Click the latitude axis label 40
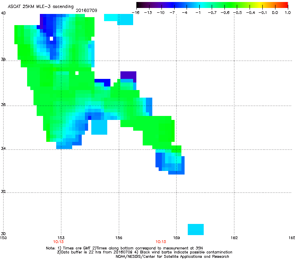The height and width of the screenshot is (259, 295). pos(3,13)
